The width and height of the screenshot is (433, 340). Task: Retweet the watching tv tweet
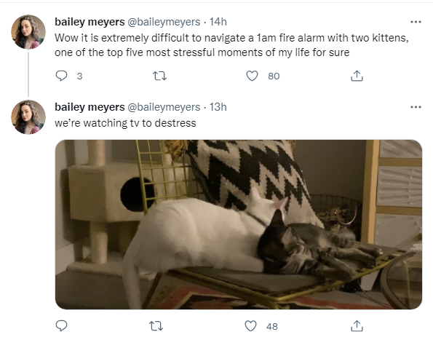[156, 326]
